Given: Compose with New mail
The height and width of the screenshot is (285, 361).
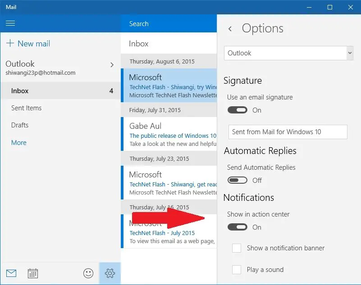Looking at the screenshot, I should [28, 44].
